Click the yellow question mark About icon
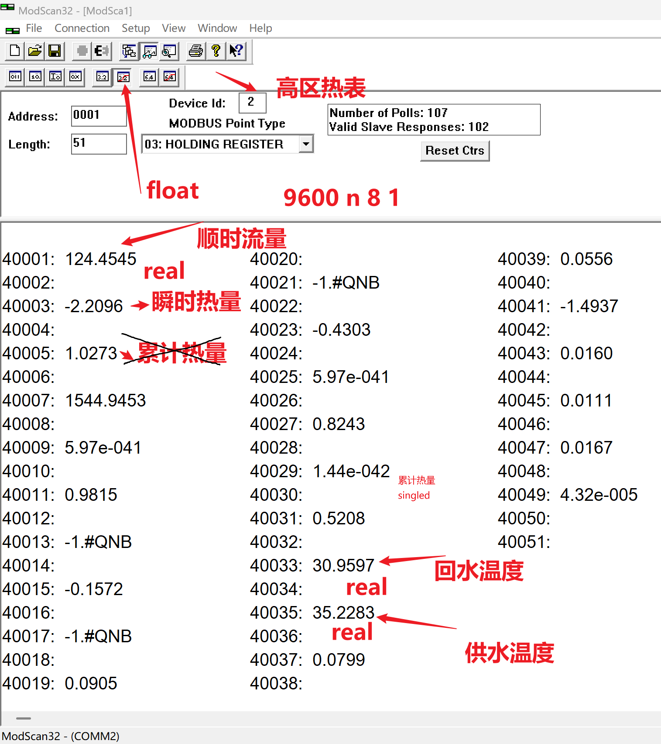The image size is (661, 744). click(x=216, y=51)
